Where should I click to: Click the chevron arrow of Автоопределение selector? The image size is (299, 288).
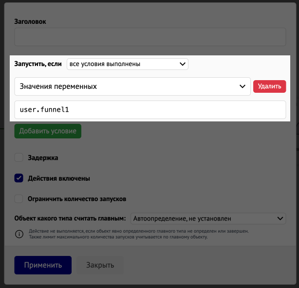point(280,219)
